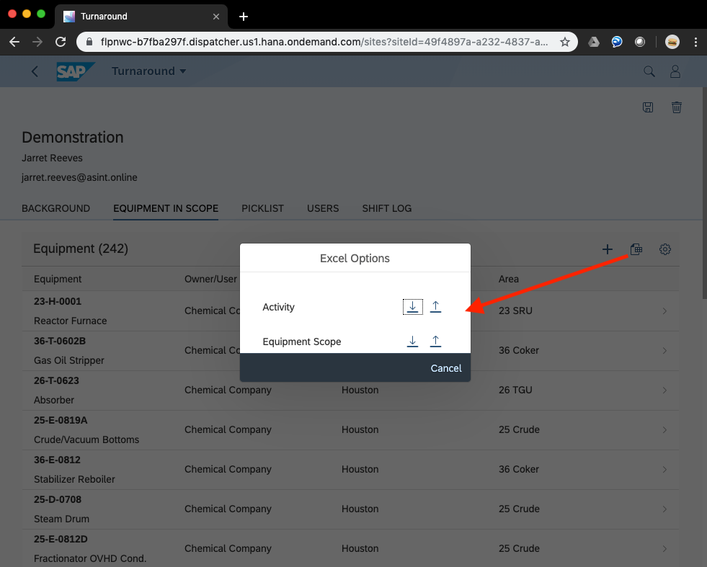The height and width of the screenshot is (567, 707).
Task: Click the save icon
Action: click(x=648, y=107)
